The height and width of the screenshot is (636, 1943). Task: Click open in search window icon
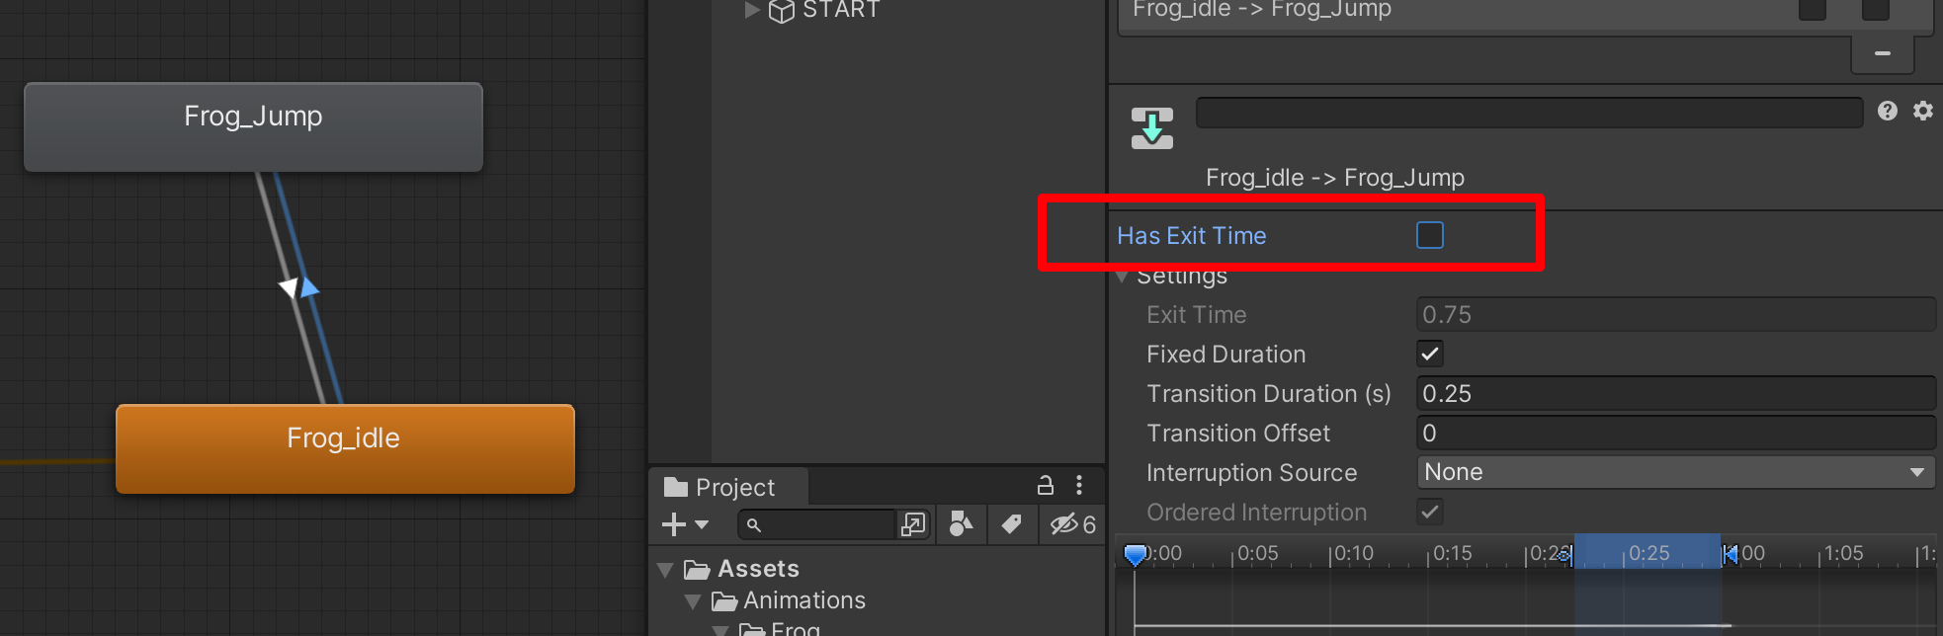coord(913,524)
